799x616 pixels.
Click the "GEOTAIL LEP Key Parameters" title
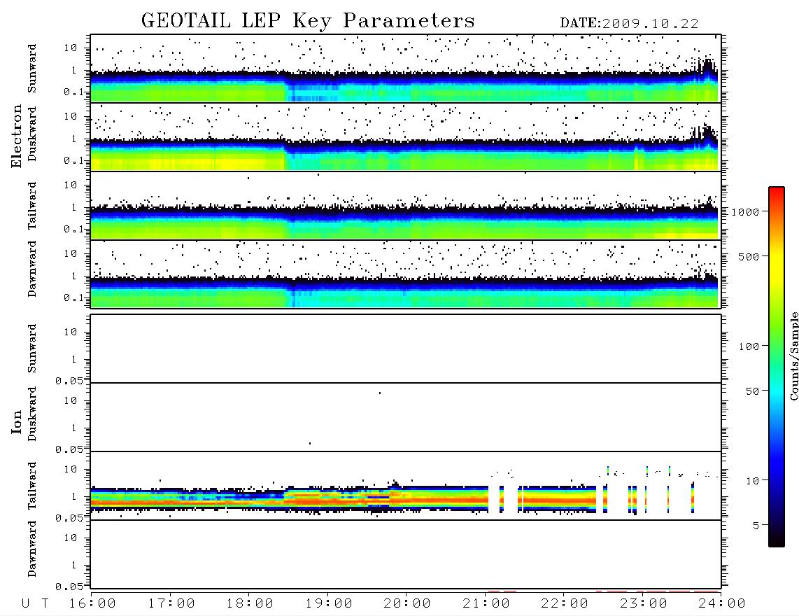[308, 21]
